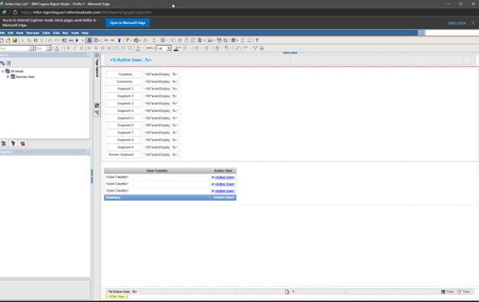Viewport: 479px width, 302px height.
Task: Open the font Size dropdown
Action: (48, 48)
